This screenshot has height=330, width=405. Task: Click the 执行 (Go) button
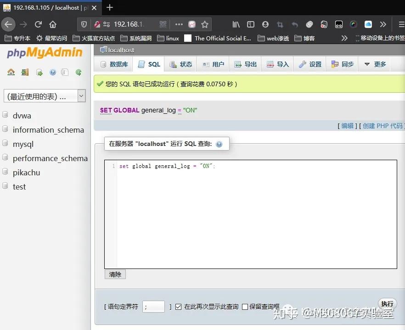[387, 304]
